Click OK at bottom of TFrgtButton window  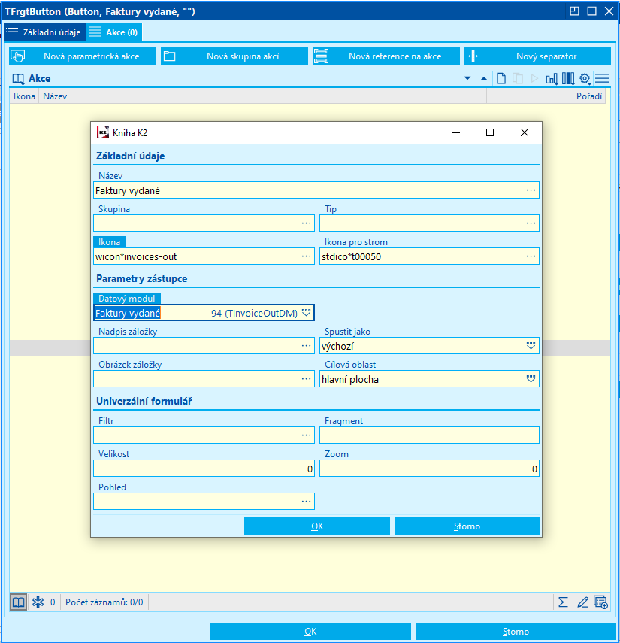click(310, 632)
